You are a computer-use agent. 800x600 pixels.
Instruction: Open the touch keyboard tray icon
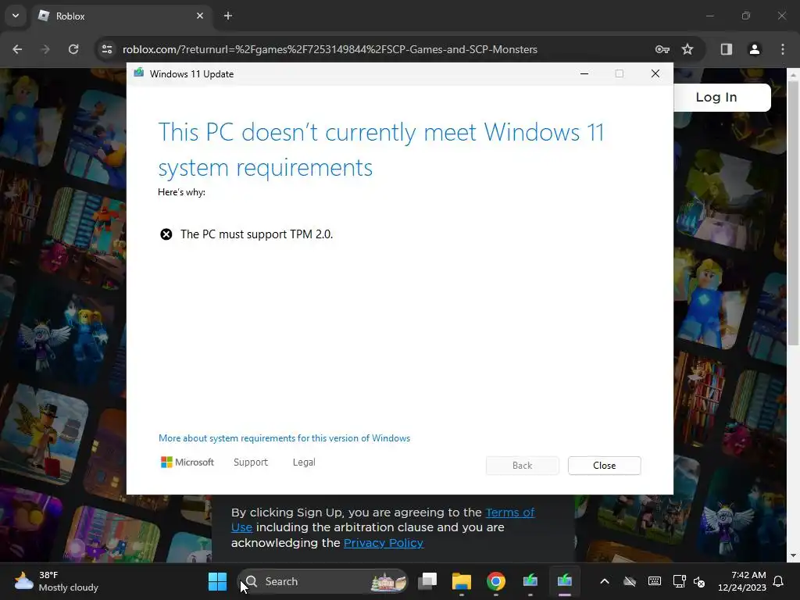pos(654,581)
